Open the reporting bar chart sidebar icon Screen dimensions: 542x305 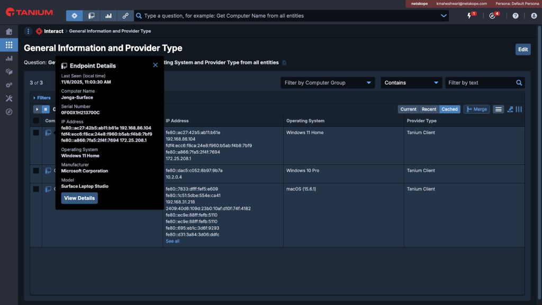(x=9, y=58)
